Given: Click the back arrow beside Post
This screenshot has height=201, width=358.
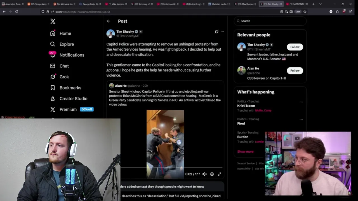Looking at the screenshot, I should tap(109, 21).
